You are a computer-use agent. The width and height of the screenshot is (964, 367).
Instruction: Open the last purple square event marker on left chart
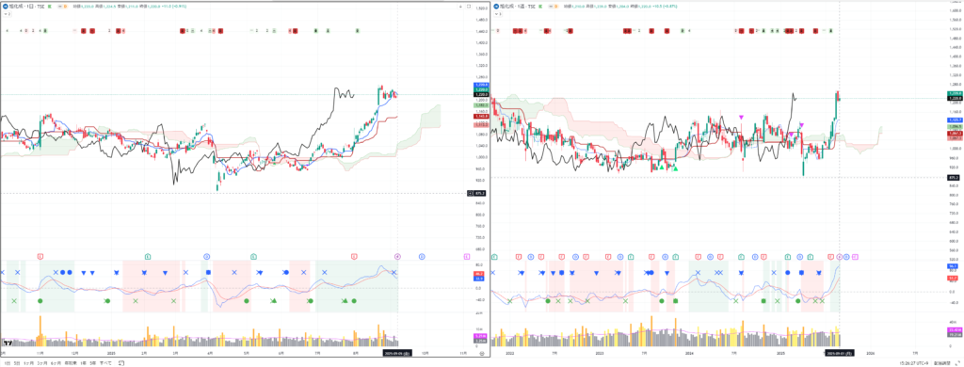(467, 256)
